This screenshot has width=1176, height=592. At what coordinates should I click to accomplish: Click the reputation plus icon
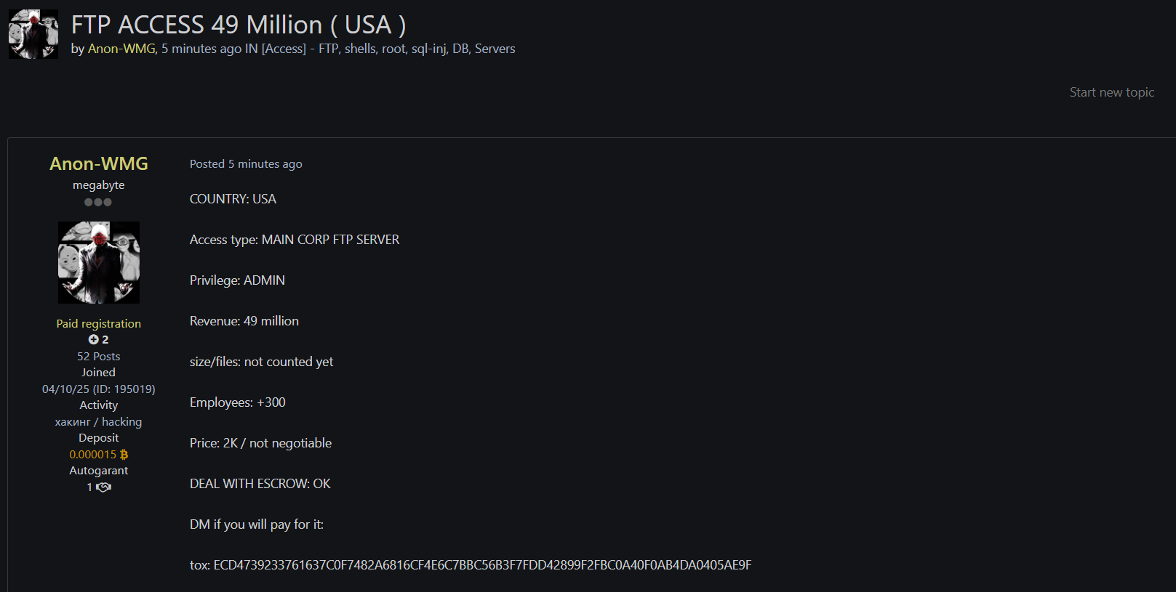[x=94, y=340]
